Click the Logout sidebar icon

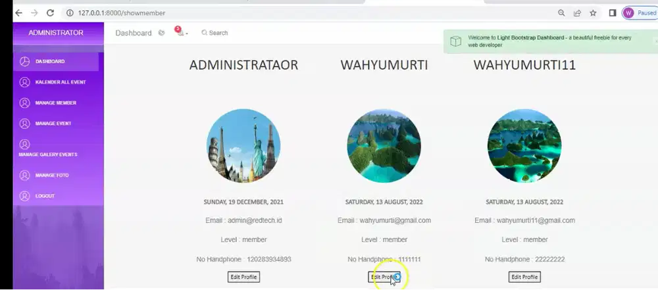pos(25,196)
